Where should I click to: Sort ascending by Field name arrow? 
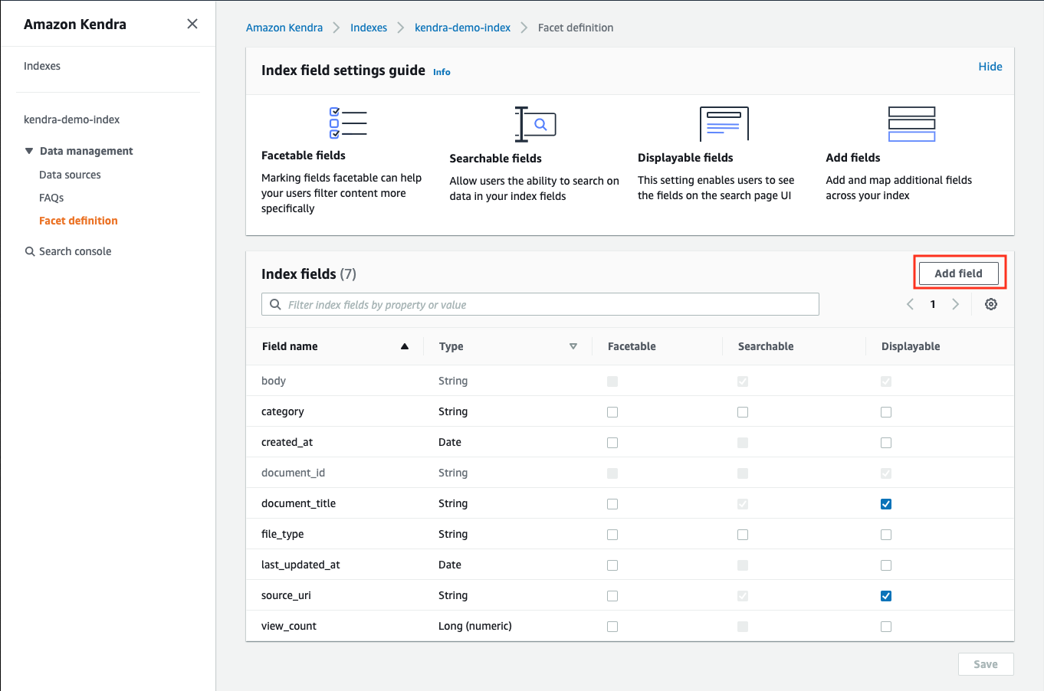point(405,346)
